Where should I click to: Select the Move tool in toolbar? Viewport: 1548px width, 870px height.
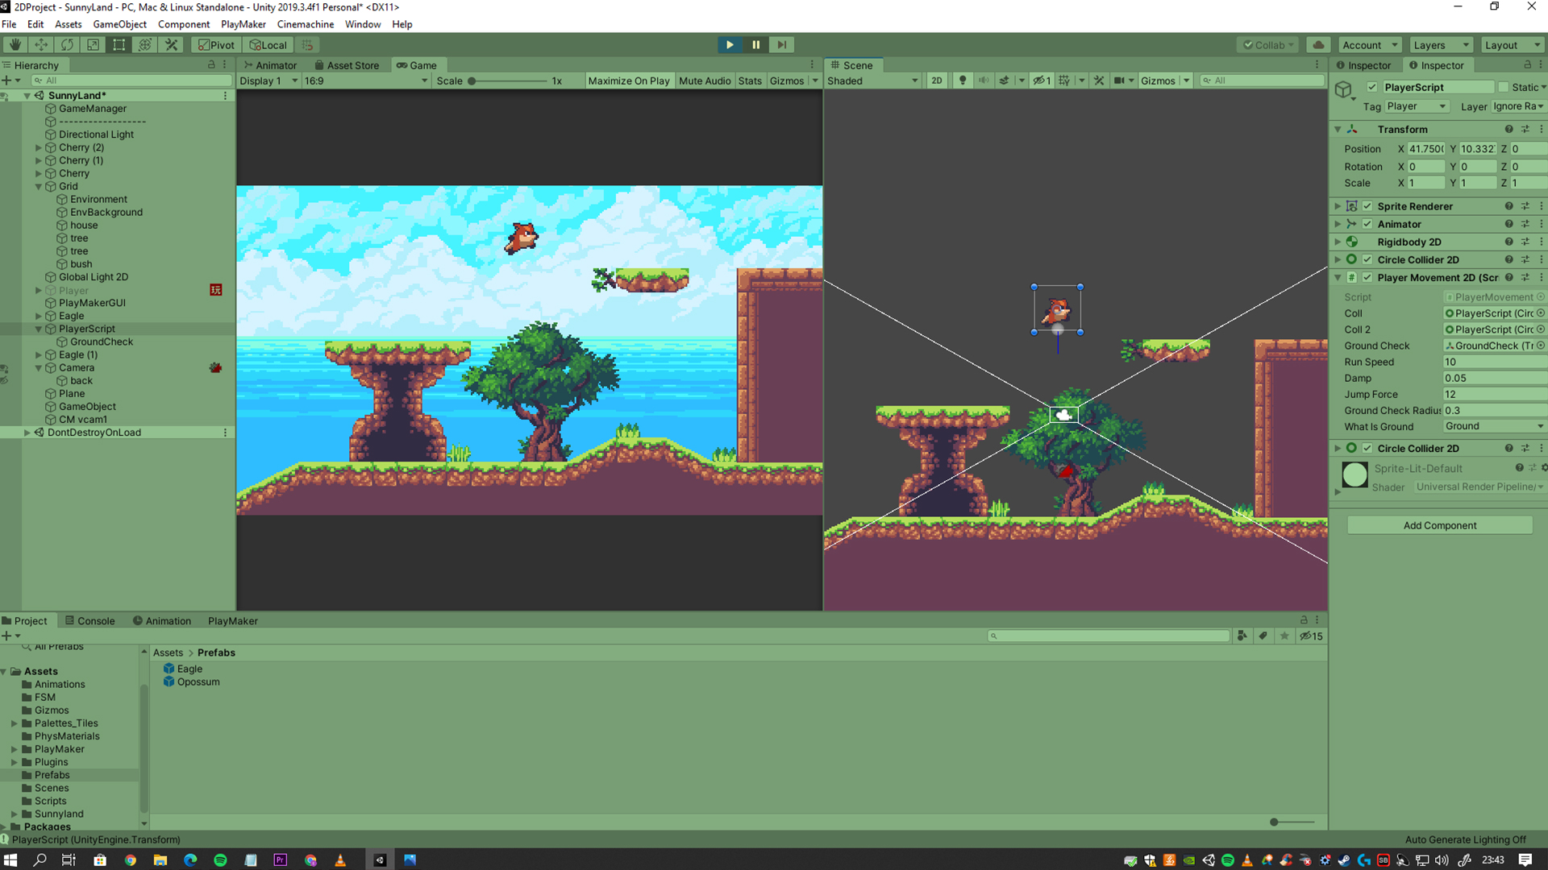pos(40,44)
